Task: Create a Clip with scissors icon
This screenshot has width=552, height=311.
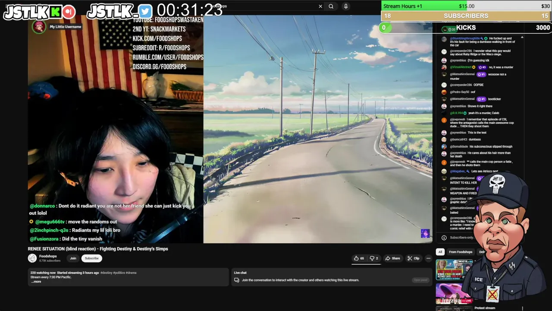Action: click(x=413, y=258)
